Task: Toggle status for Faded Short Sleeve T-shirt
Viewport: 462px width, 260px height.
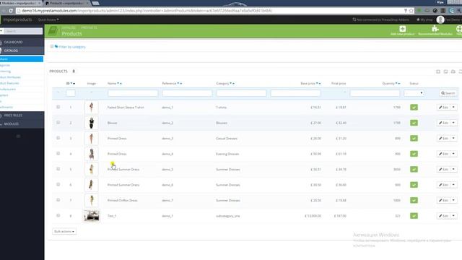Action: pyautogui.click(x=414, y=108)
